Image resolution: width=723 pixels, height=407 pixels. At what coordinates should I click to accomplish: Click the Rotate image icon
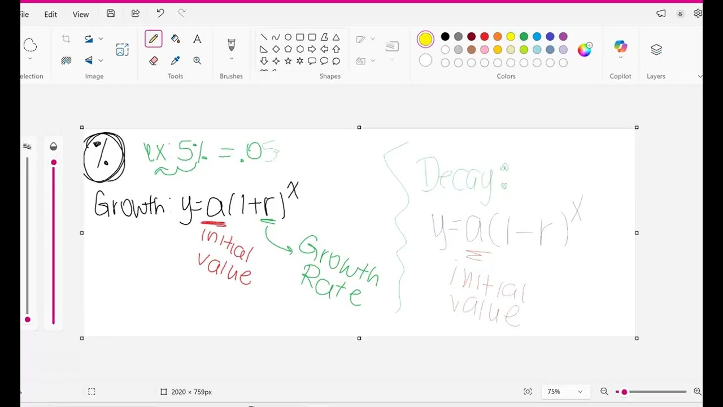pyautogui.click(x=89, y=39)
